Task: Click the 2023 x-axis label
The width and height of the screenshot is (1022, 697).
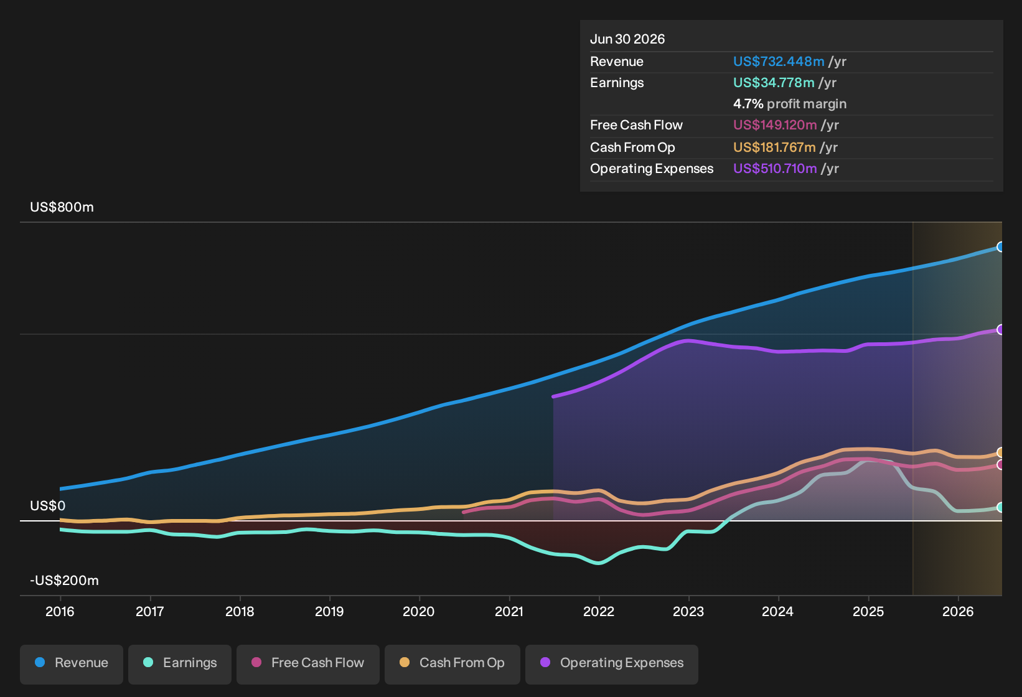Action: (688, 612)
